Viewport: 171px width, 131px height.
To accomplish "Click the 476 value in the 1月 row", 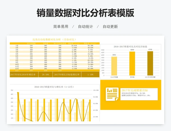I will [x=60, y=46].
